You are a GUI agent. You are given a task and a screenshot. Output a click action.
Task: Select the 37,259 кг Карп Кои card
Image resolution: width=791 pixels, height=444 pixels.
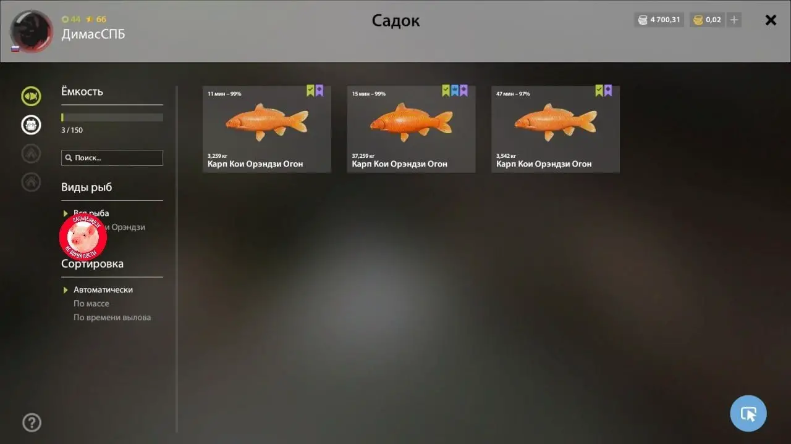pyautogui.click(x=411, y=129)
